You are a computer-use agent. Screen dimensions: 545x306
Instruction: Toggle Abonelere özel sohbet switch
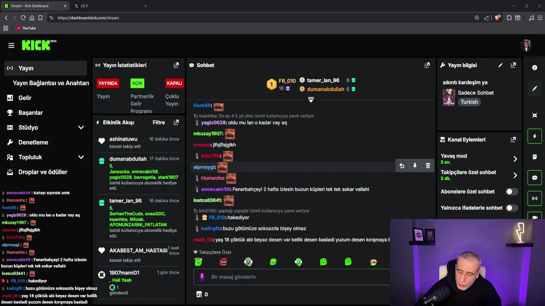coord(511,192)
